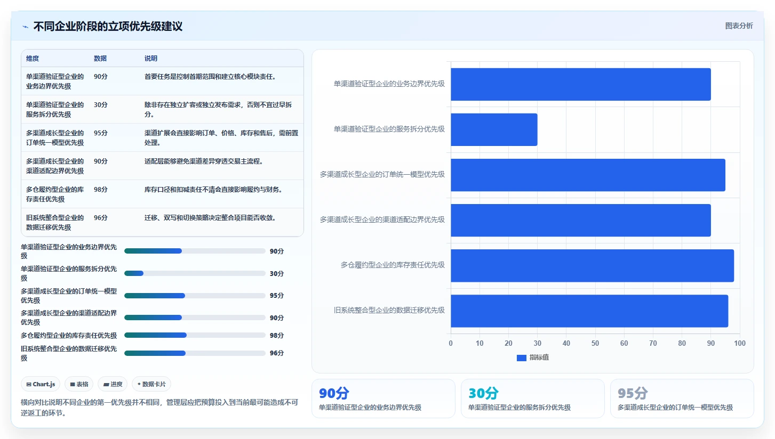Viewport: 775px width, 439px height.
Task: Click the table cell 单渠道验证型企业的业务边界优先级
Action: pos(55,81)
